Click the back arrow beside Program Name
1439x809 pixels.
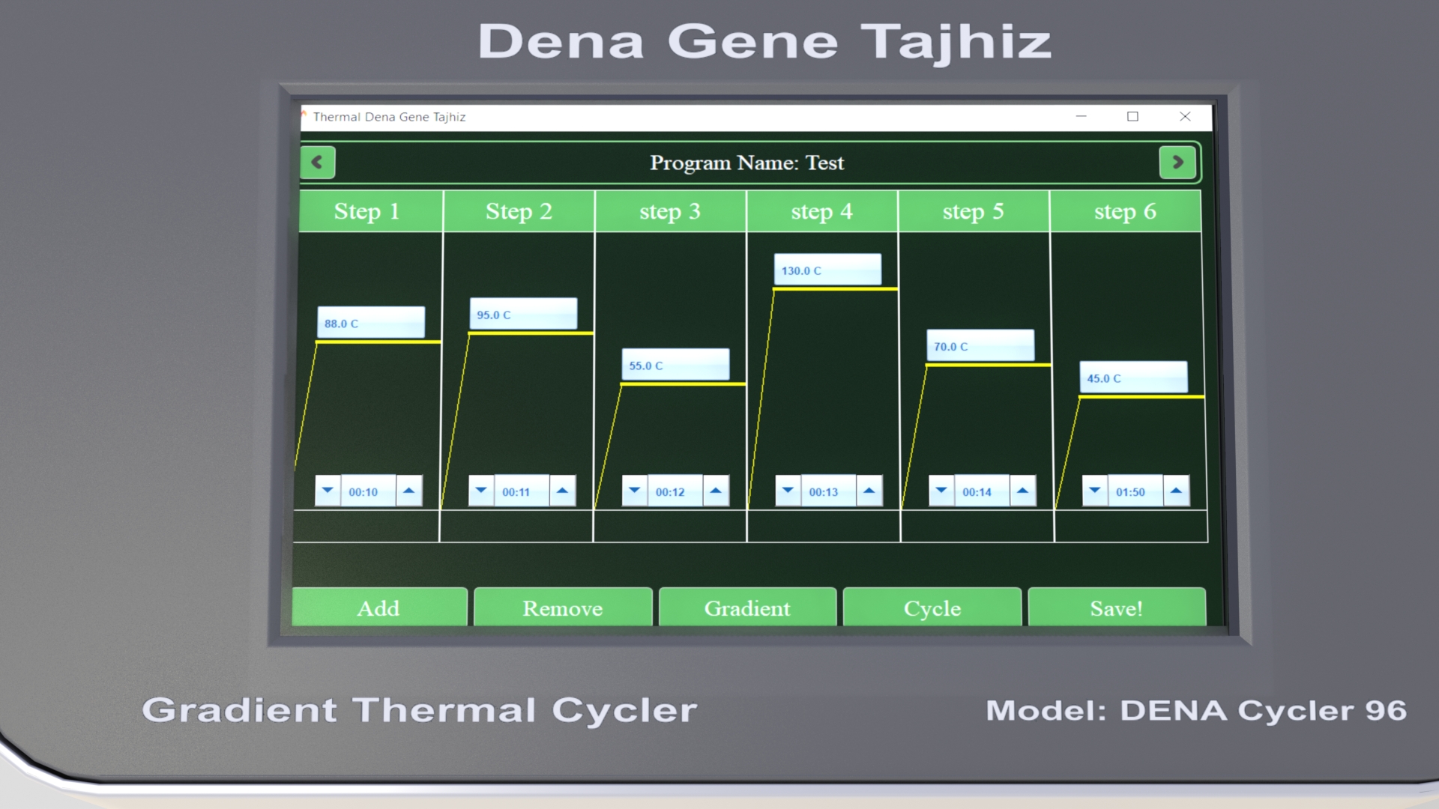pos(317,163)
